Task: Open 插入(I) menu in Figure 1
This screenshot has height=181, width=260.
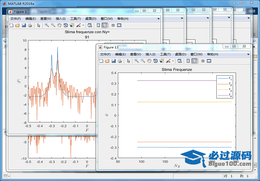Action: (x=60, y=19)
